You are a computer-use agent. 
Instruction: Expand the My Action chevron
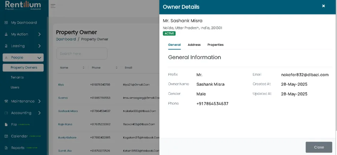[39, 34]
